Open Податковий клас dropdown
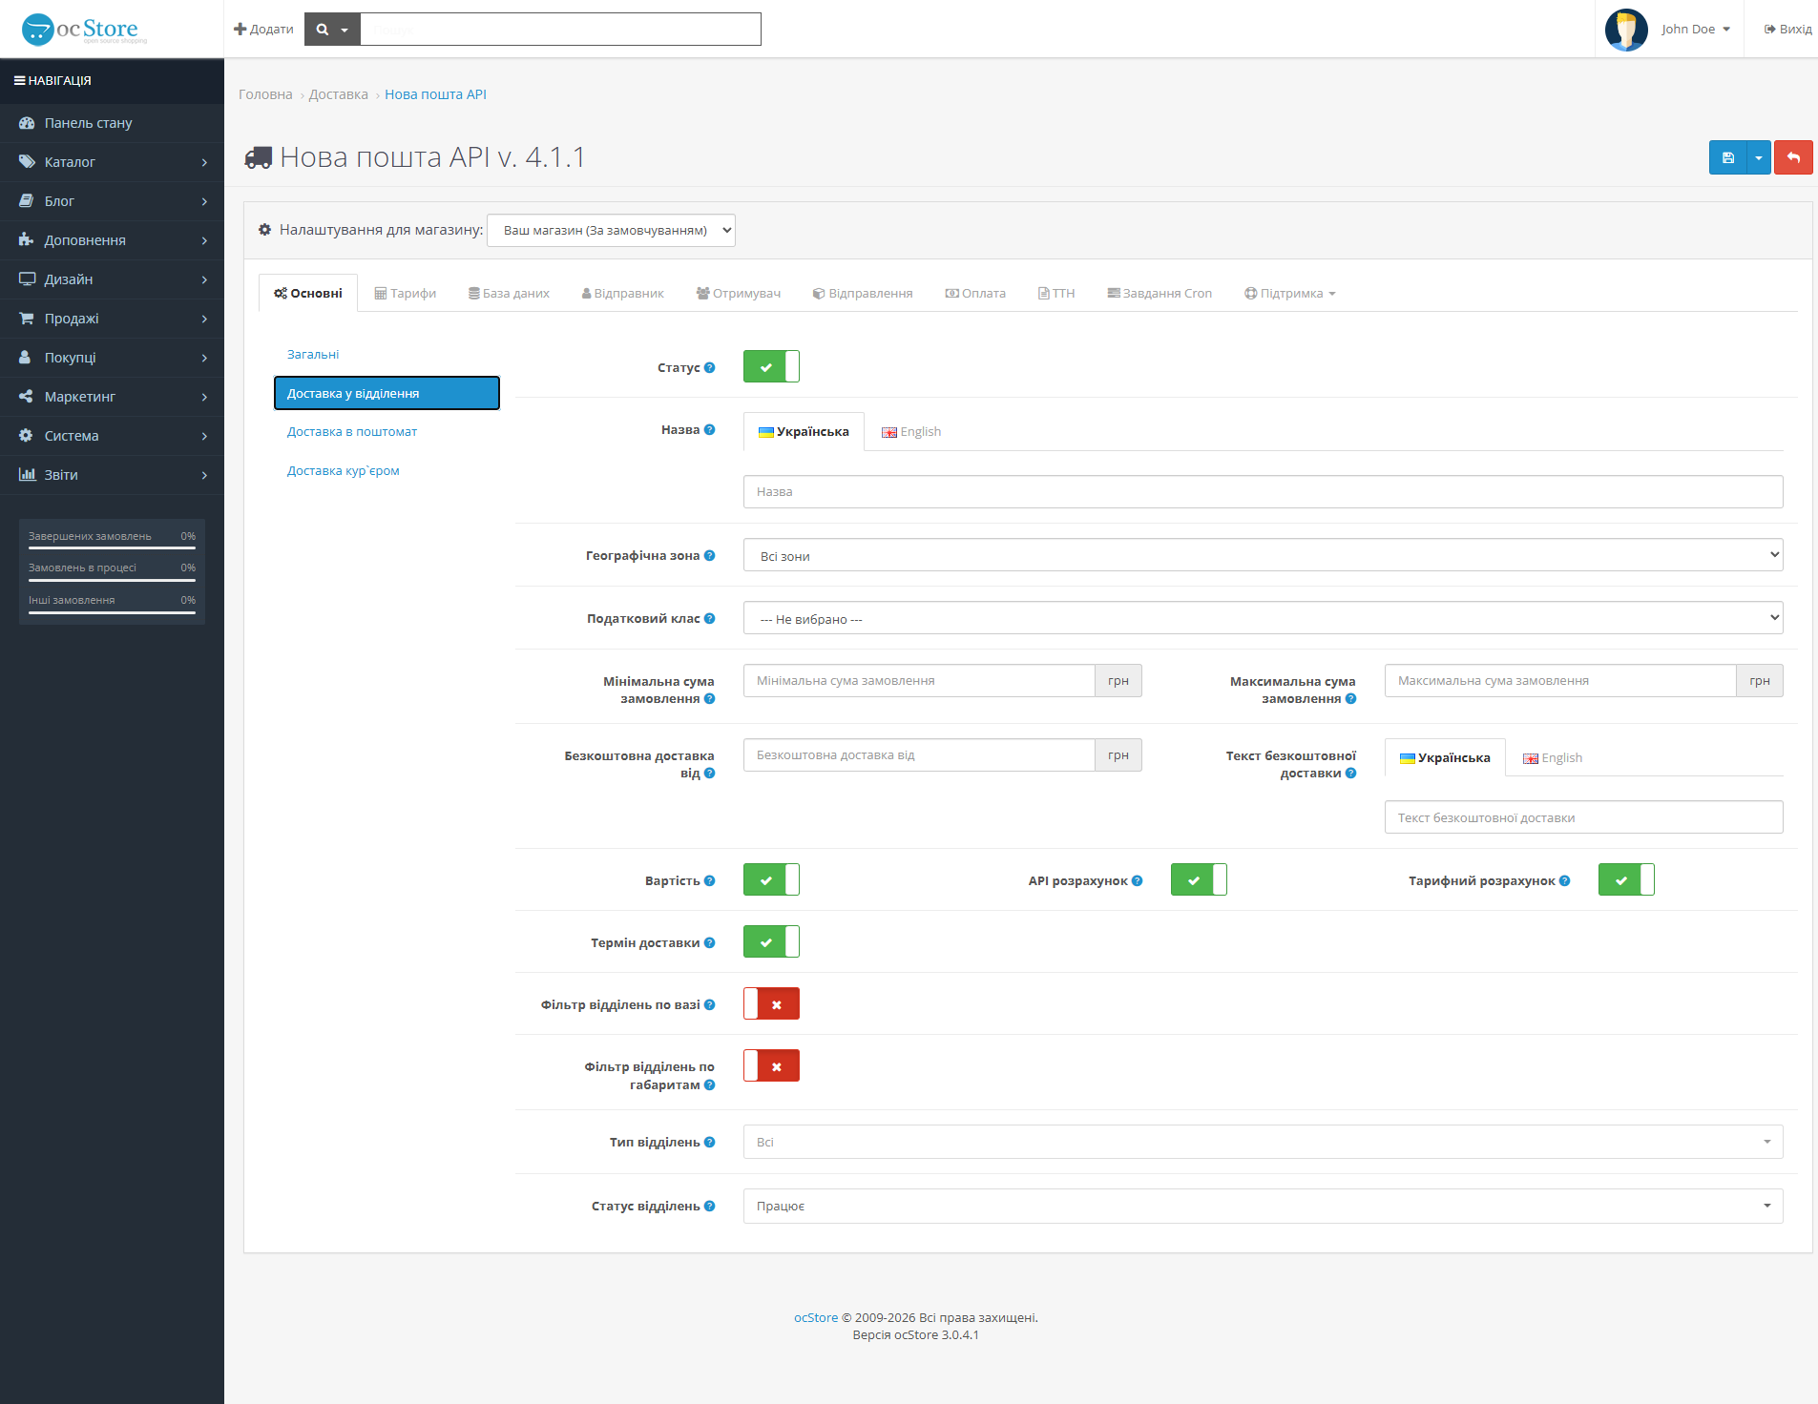This screenshot has height=1404, width=1818. (1263, 618)
